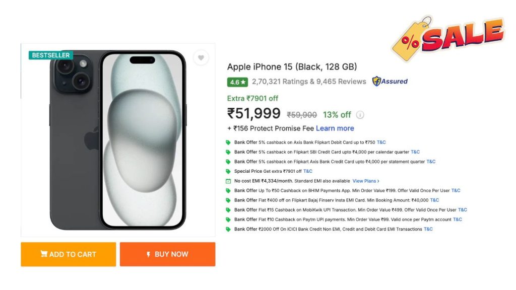Click T&C on the Special Price offer
Viewport: 516px width, 290px height.
click(308, 171)
